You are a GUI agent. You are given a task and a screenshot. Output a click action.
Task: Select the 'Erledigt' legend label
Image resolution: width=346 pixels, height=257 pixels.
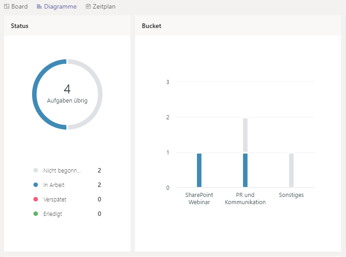(53, 214)
